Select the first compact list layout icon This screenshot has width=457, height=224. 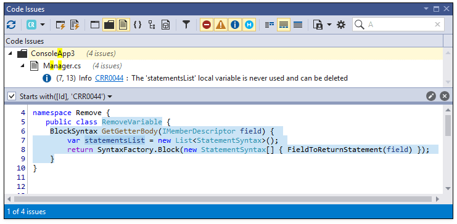(x=270, y=25)
